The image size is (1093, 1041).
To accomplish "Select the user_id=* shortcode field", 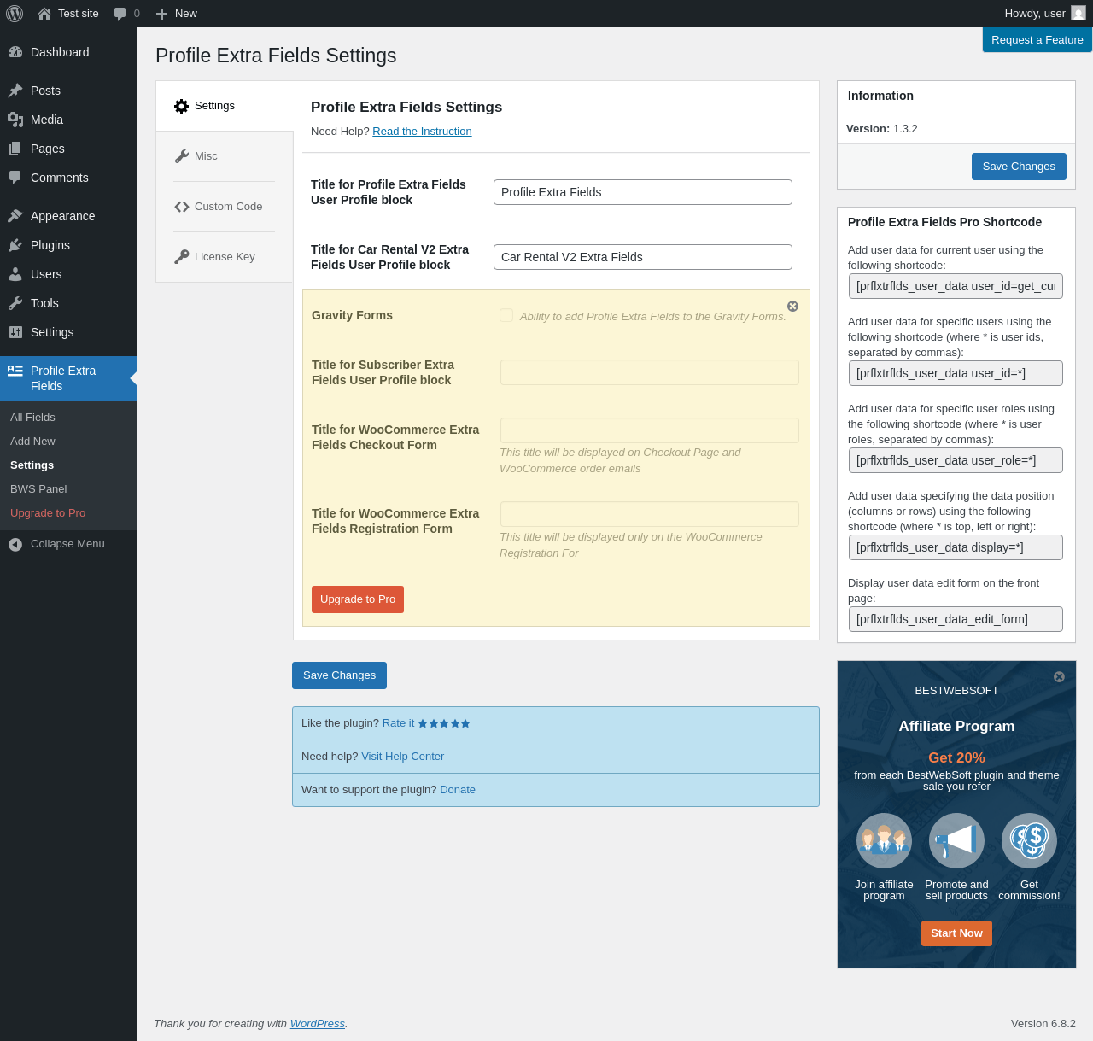I will pyautogui.click(x=956, y=373).
